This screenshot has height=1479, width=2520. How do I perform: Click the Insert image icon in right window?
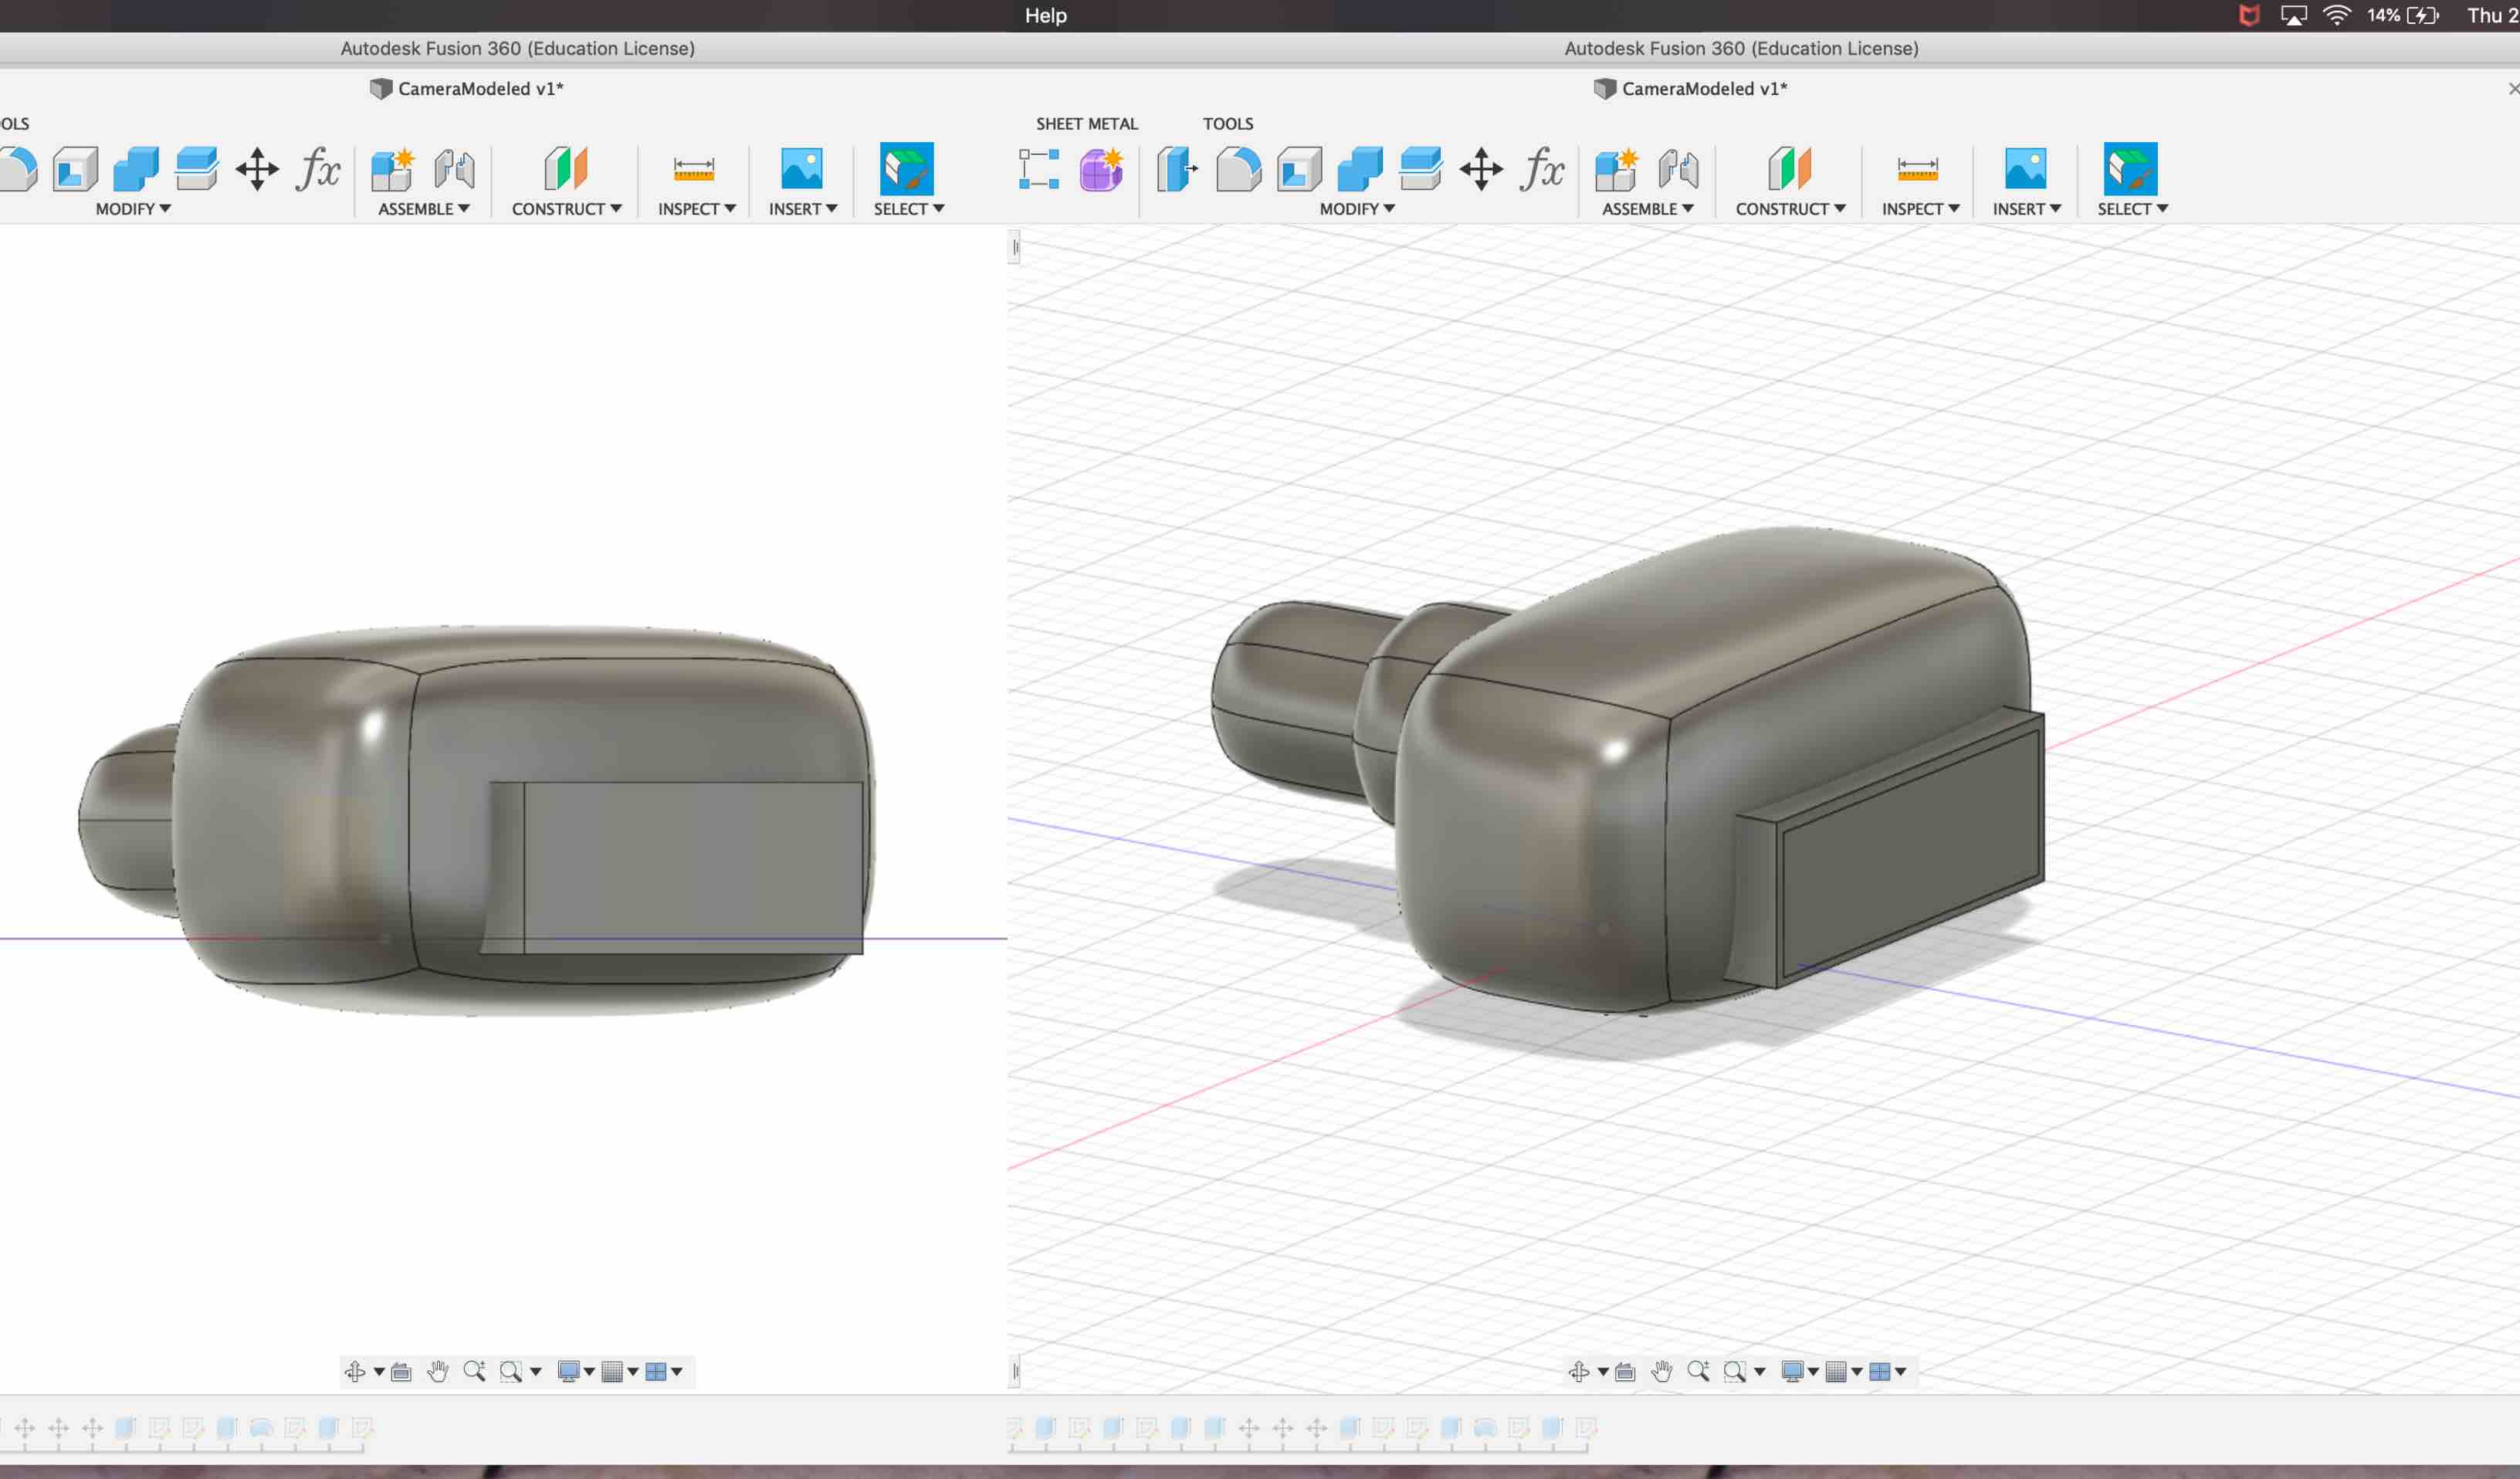[x=2025, y=169]
